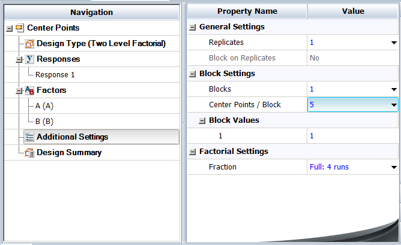Open the Fraction dropdown arrow
401x245 pixels.
(x=394, y=167)
